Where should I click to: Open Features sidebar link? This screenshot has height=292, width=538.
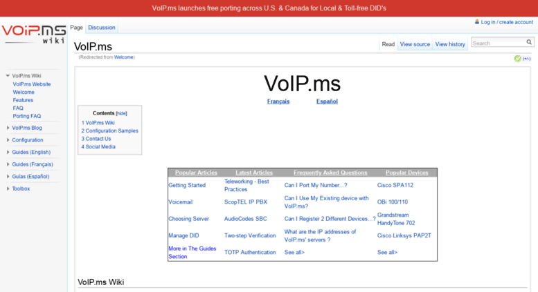click(x=23, y=100)
